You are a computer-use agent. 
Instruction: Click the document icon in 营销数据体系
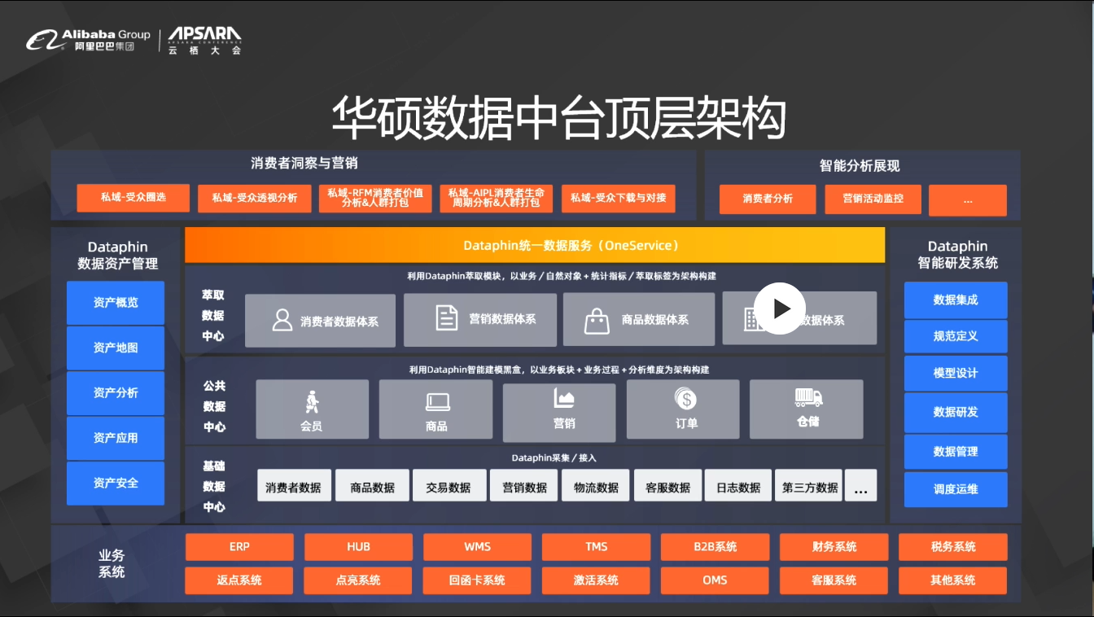click(x=447, y=317)
